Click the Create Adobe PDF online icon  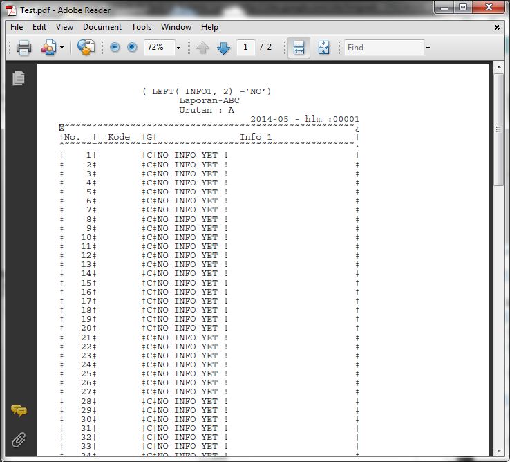coord(86,48)
